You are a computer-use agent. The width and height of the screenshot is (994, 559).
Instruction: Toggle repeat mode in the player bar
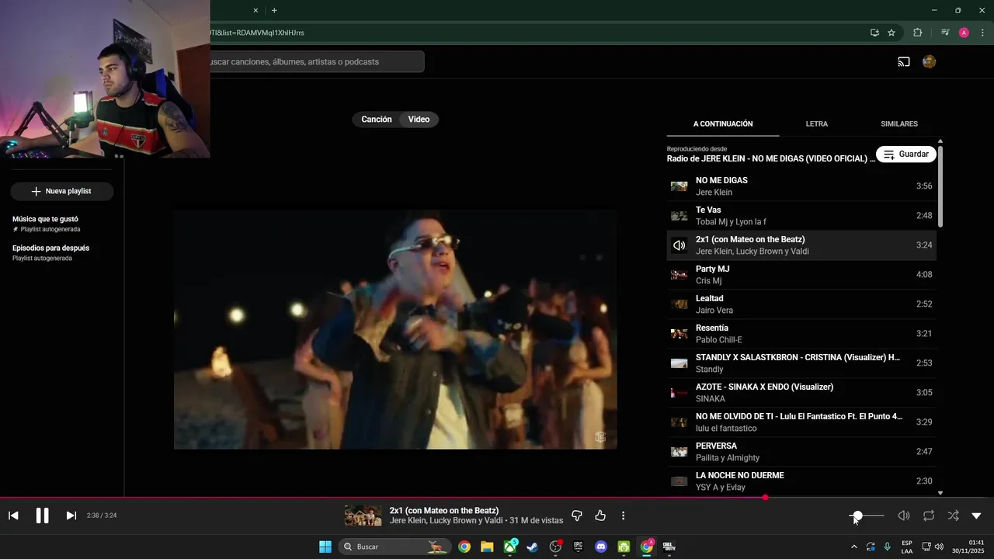click(929, 516)
